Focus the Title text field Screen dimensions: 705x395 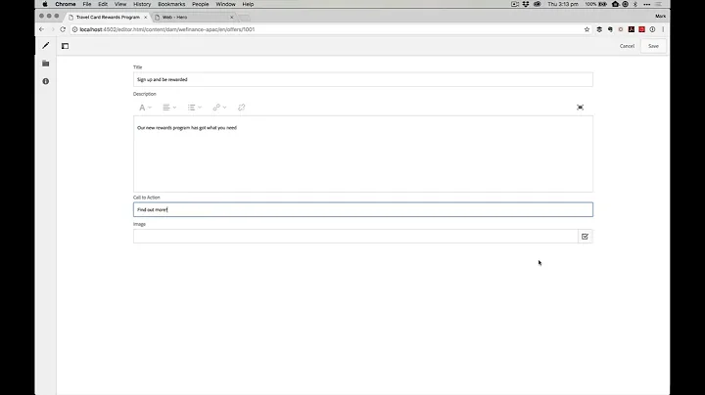click(x=363, y=79)
